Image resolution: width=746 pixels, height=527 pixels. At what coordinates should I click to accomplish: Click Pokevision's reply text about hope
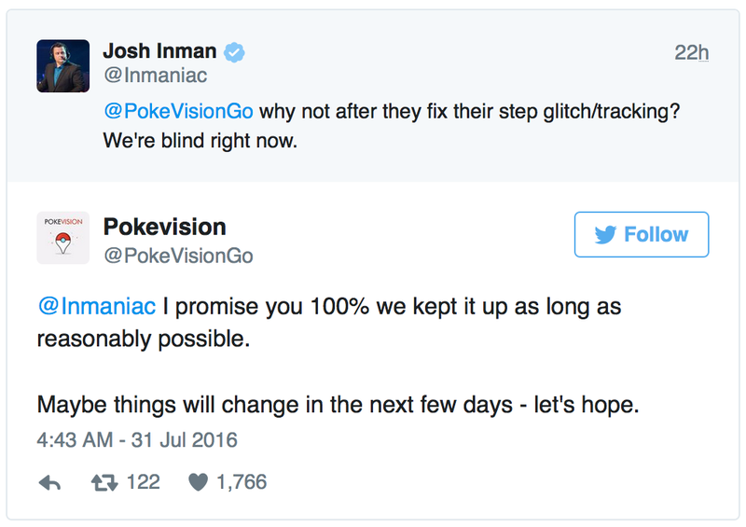(x=338, y=405)
